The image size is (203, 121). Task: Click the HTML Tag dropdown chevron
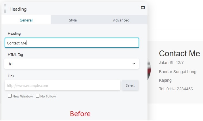[x=134, y=64]
